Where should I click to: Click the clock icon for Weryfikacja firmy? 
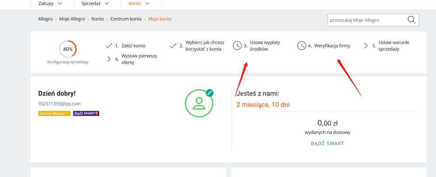(302, 46)
